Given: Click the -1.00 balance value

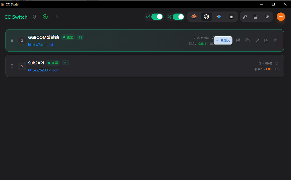Looking at the screenshot, I should pos(268,69).
